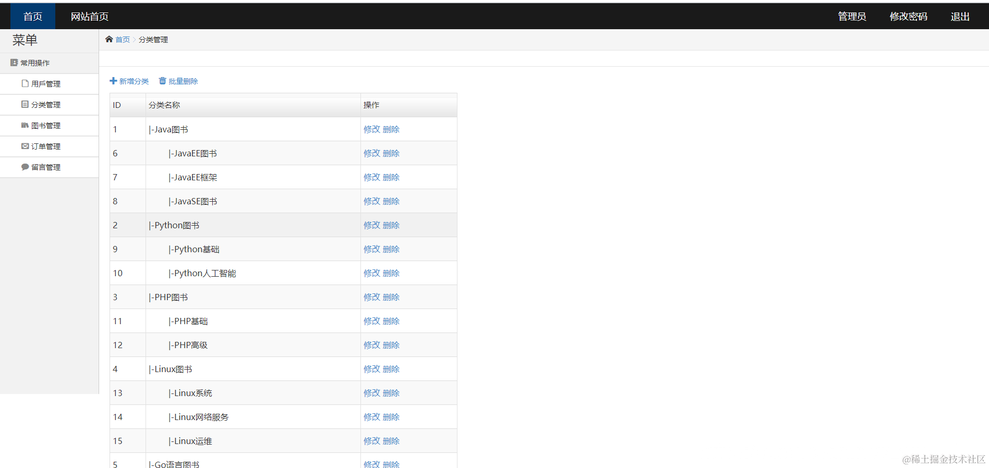Click 删除 for Linux系统 row
The width and height of the screenshot is (989, 468).
(391, 393)
